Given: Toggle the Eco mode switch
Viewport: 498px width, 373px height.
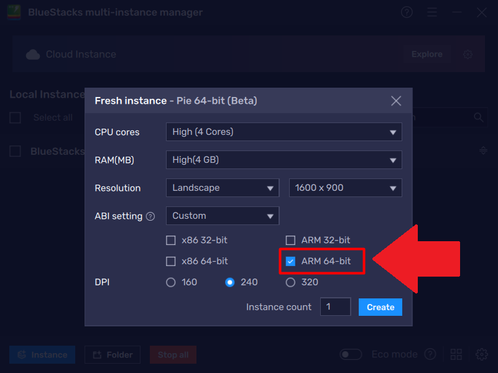Looking at the screenshot, I should pyautogui.click(x=351, y=354).
